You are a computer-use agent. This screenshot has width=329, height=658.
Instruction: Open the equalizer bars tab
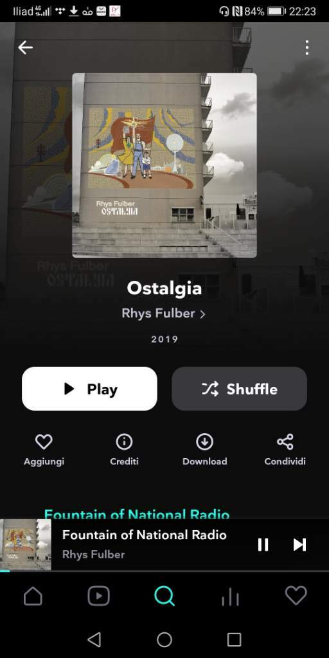point(231,597)
